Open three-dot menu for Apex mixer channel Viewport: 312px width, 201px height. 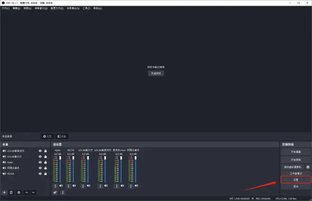click(55, 186)
